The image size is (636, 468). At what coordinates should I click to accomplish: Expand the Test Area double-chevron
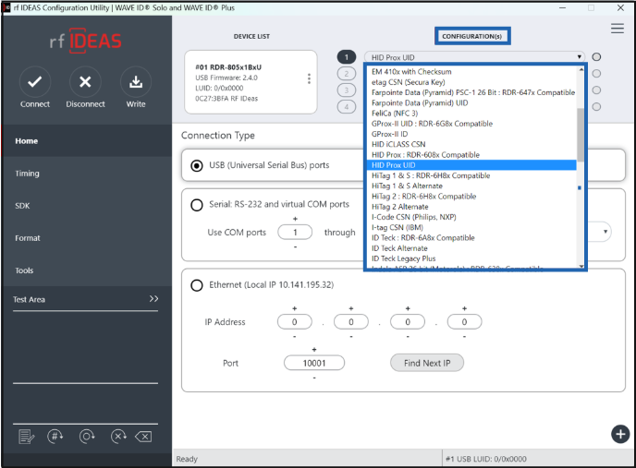[x=153, y=299]
